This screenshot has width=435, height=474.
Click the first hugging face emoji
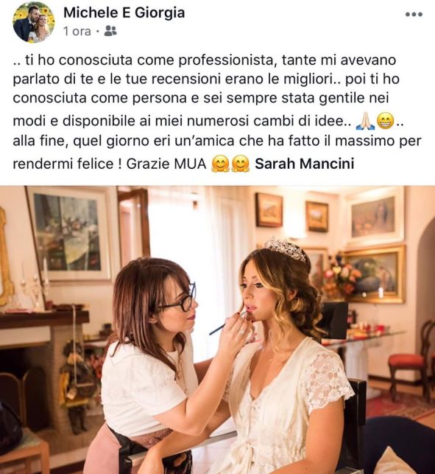[x=220, y=164]
